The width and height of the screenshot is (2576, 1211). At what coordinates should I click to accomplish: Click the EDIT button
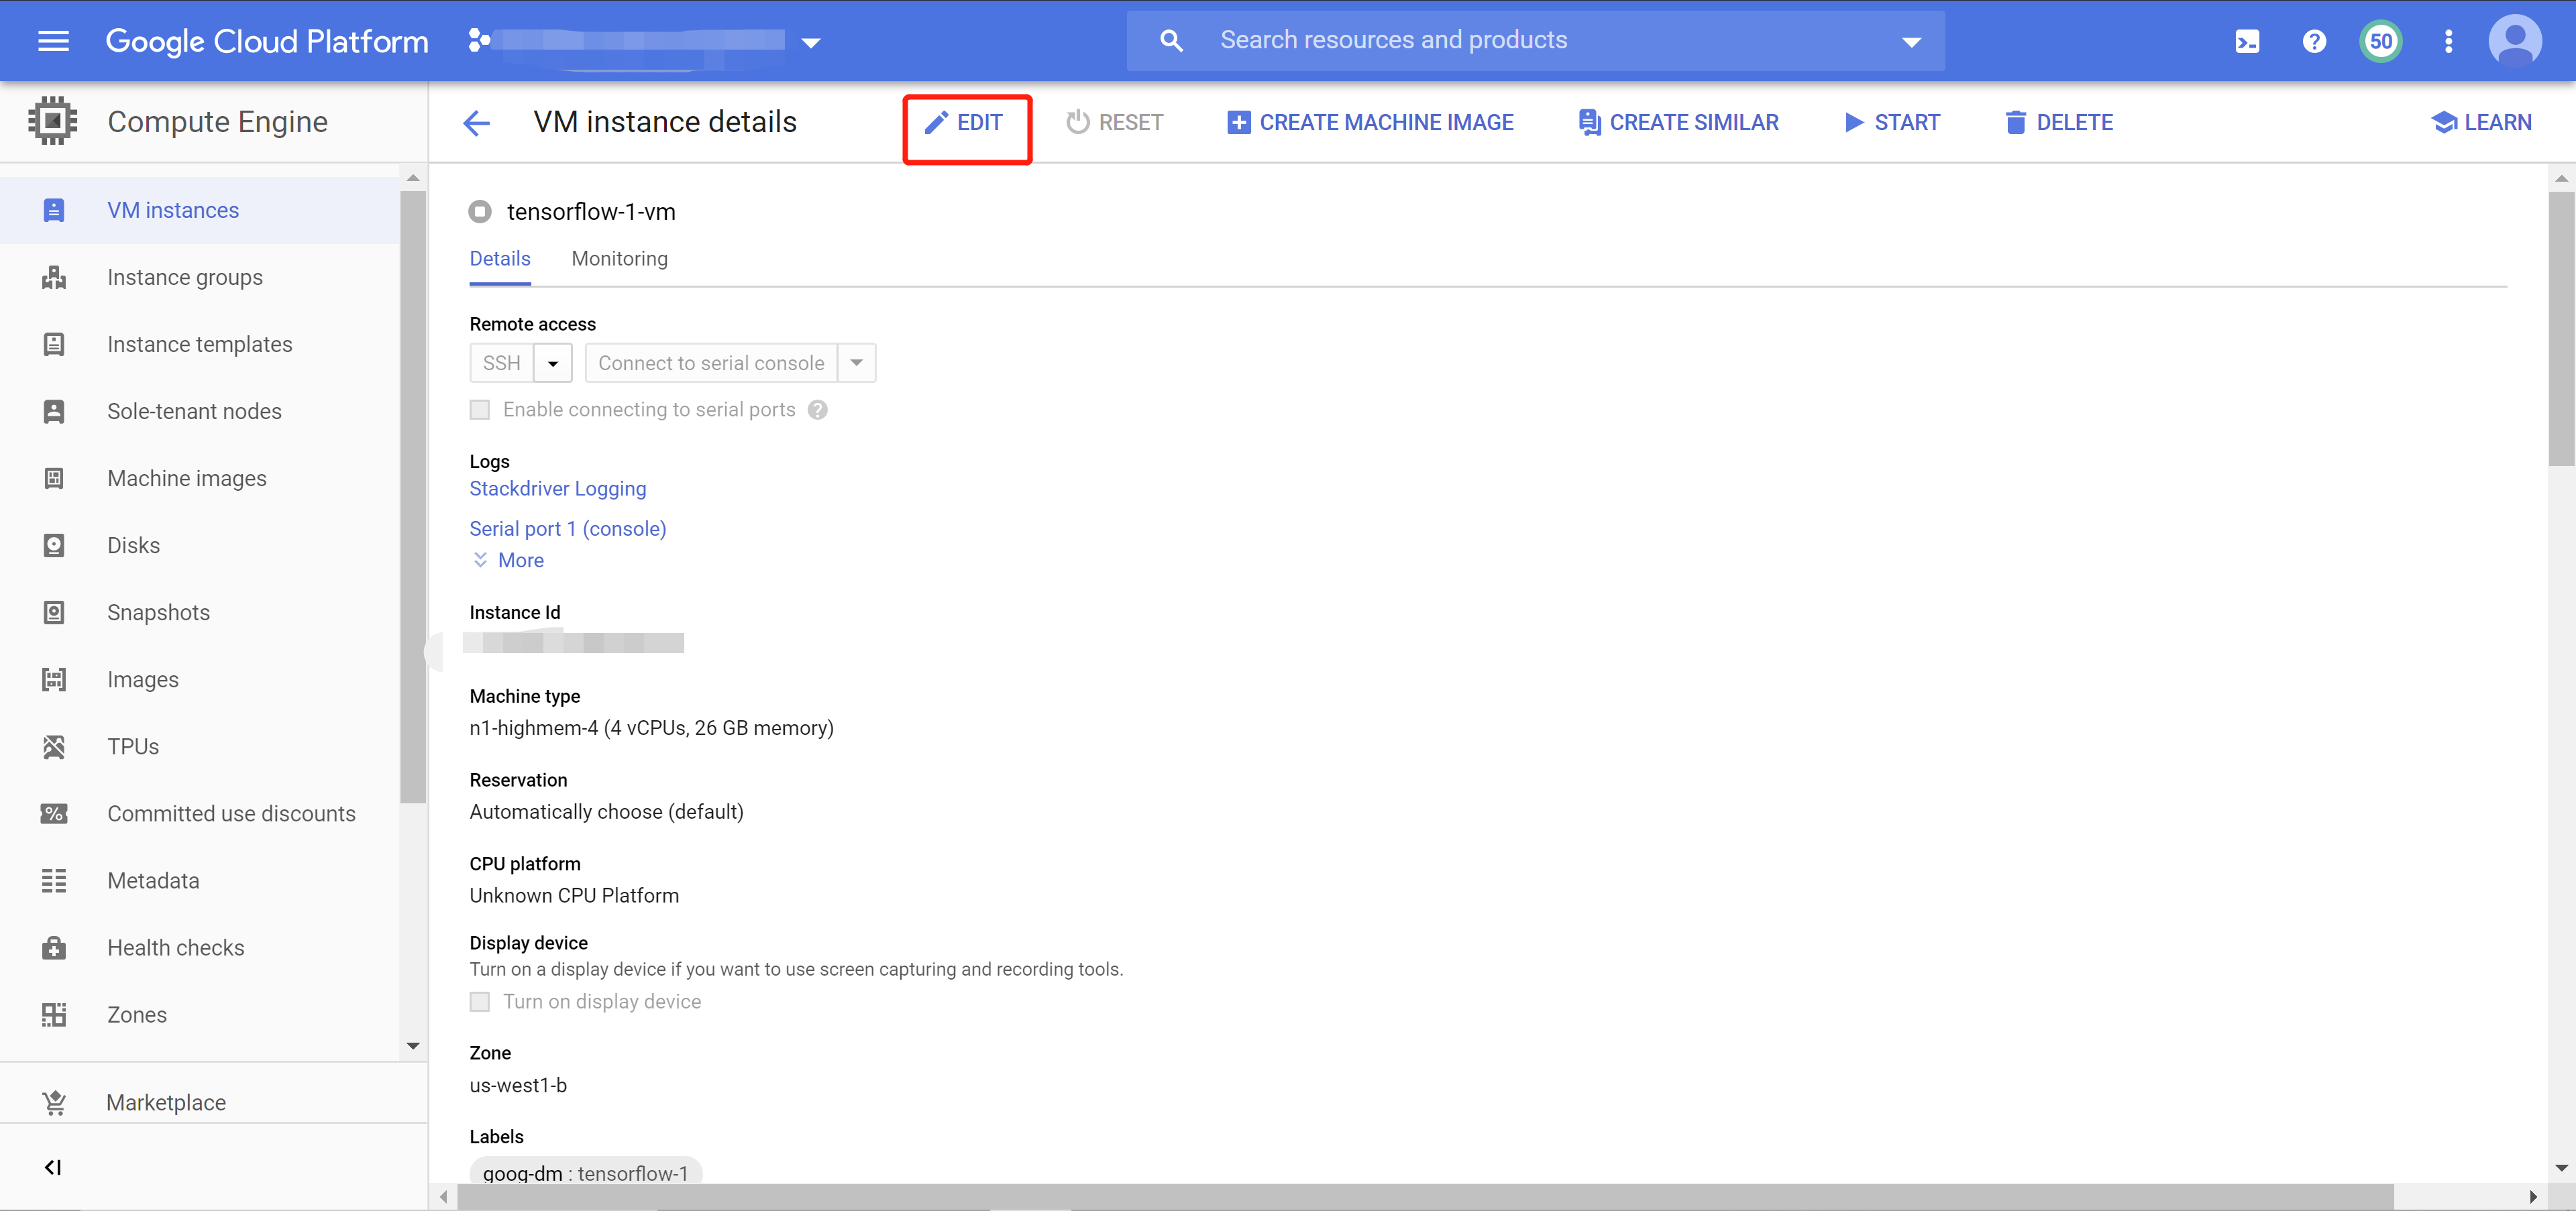965,123
